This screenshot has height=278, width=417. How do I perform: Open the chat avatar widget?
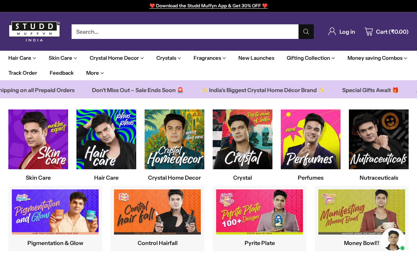[393, 240]
